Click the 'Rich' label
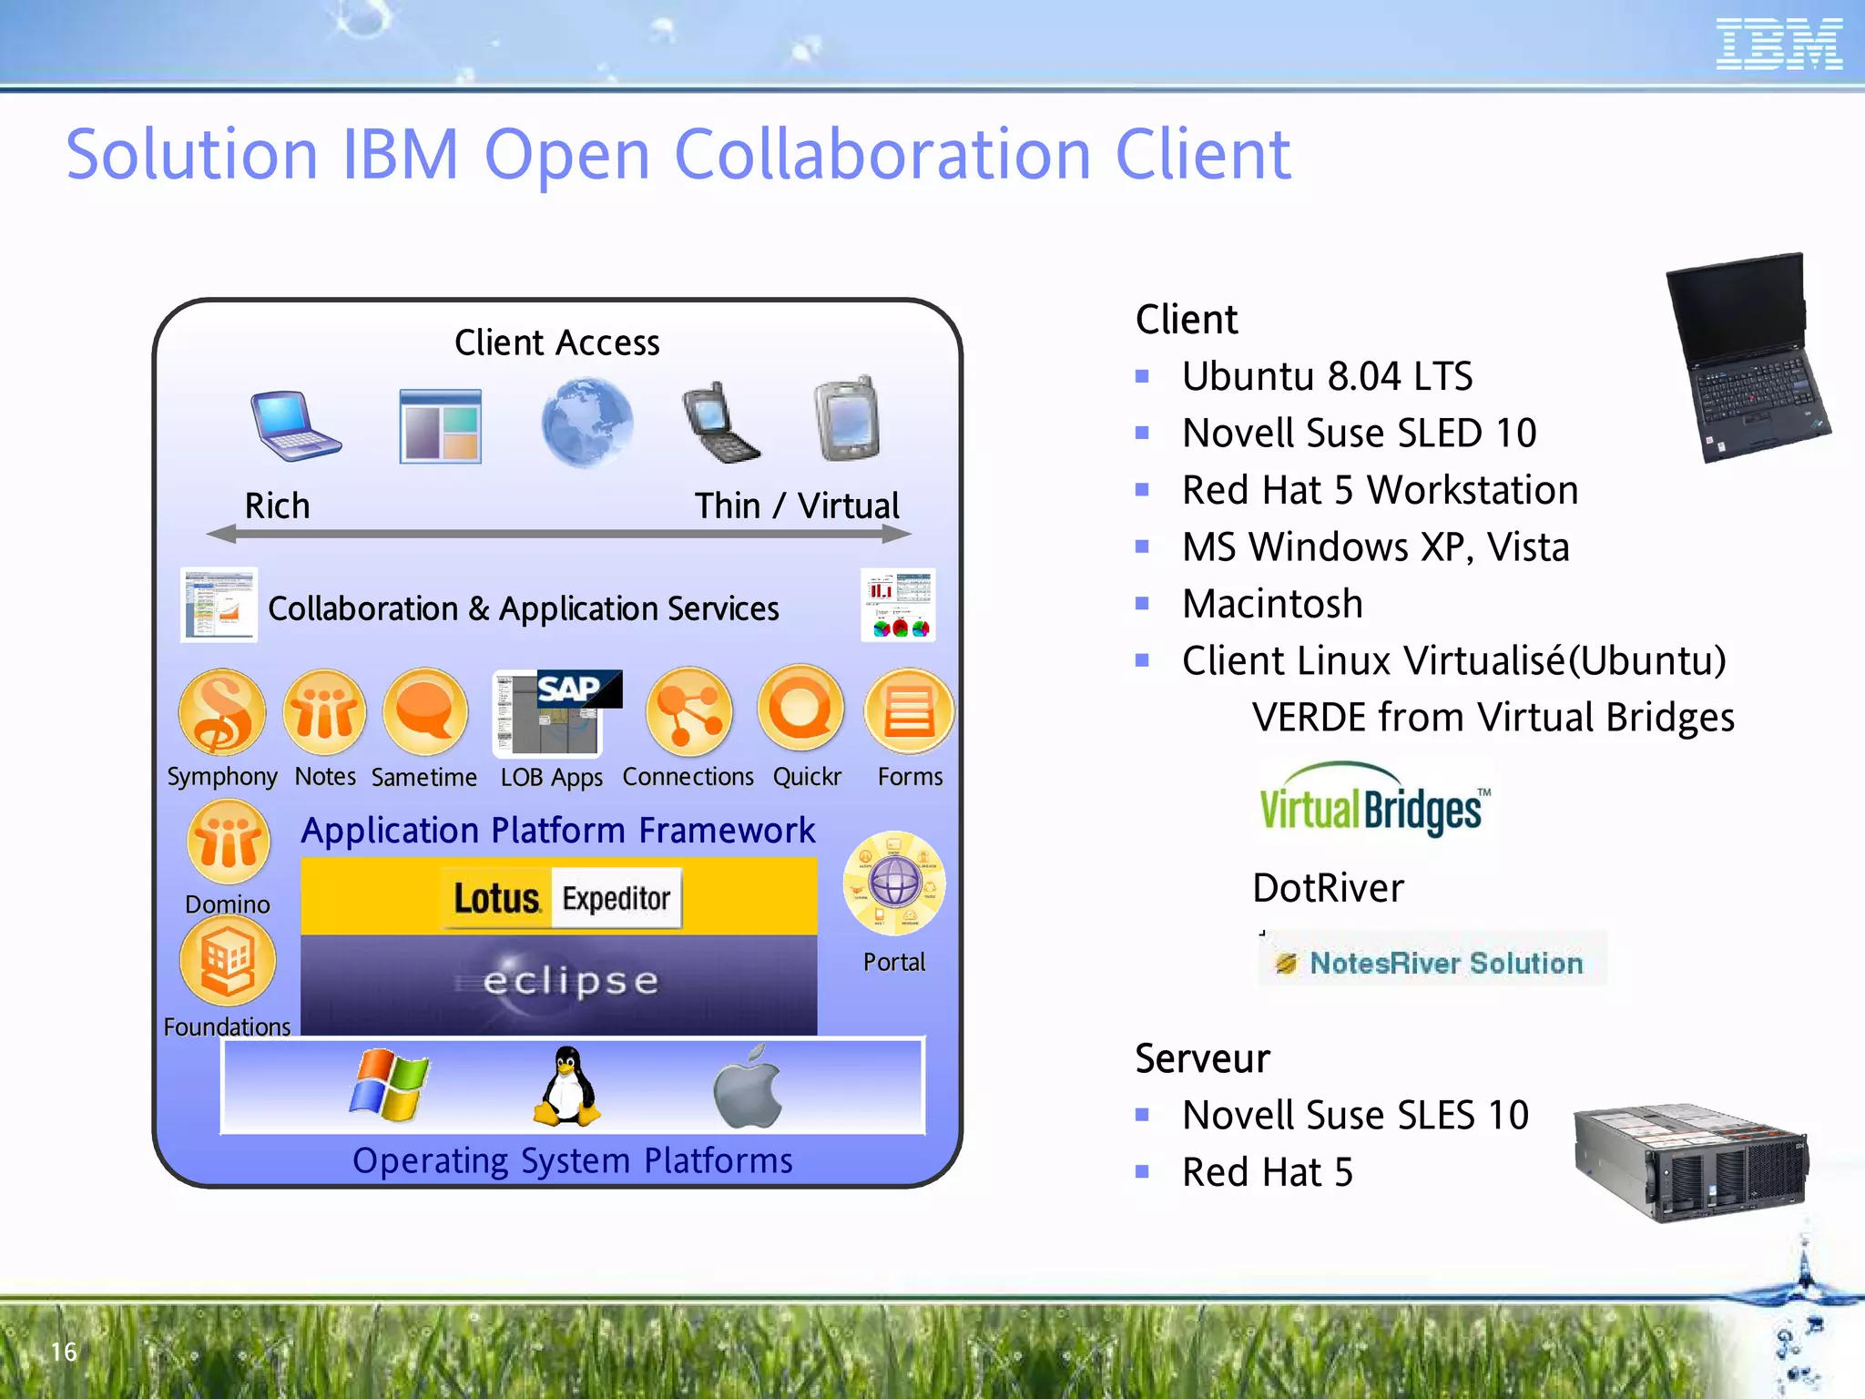1865x1399 pixels. click(x=277, y=505)
